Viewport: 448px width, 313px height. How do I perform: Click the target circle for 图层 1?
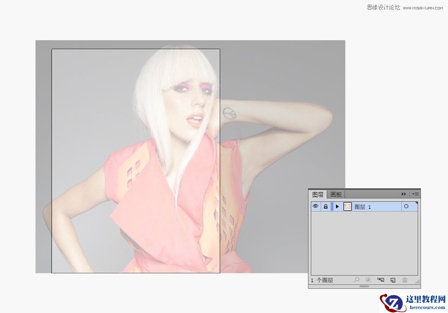tap(406, 206)
